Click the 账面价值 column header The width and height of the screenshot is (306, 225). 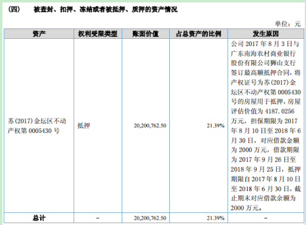145,34
